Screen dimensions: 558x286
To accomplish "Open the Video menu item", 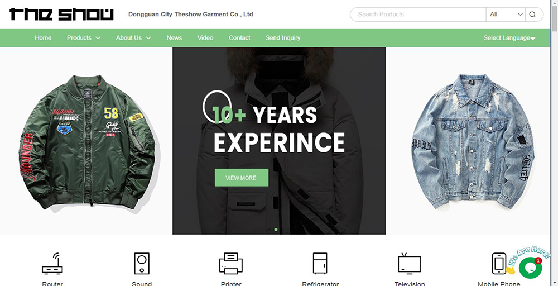I will point(205,38).
